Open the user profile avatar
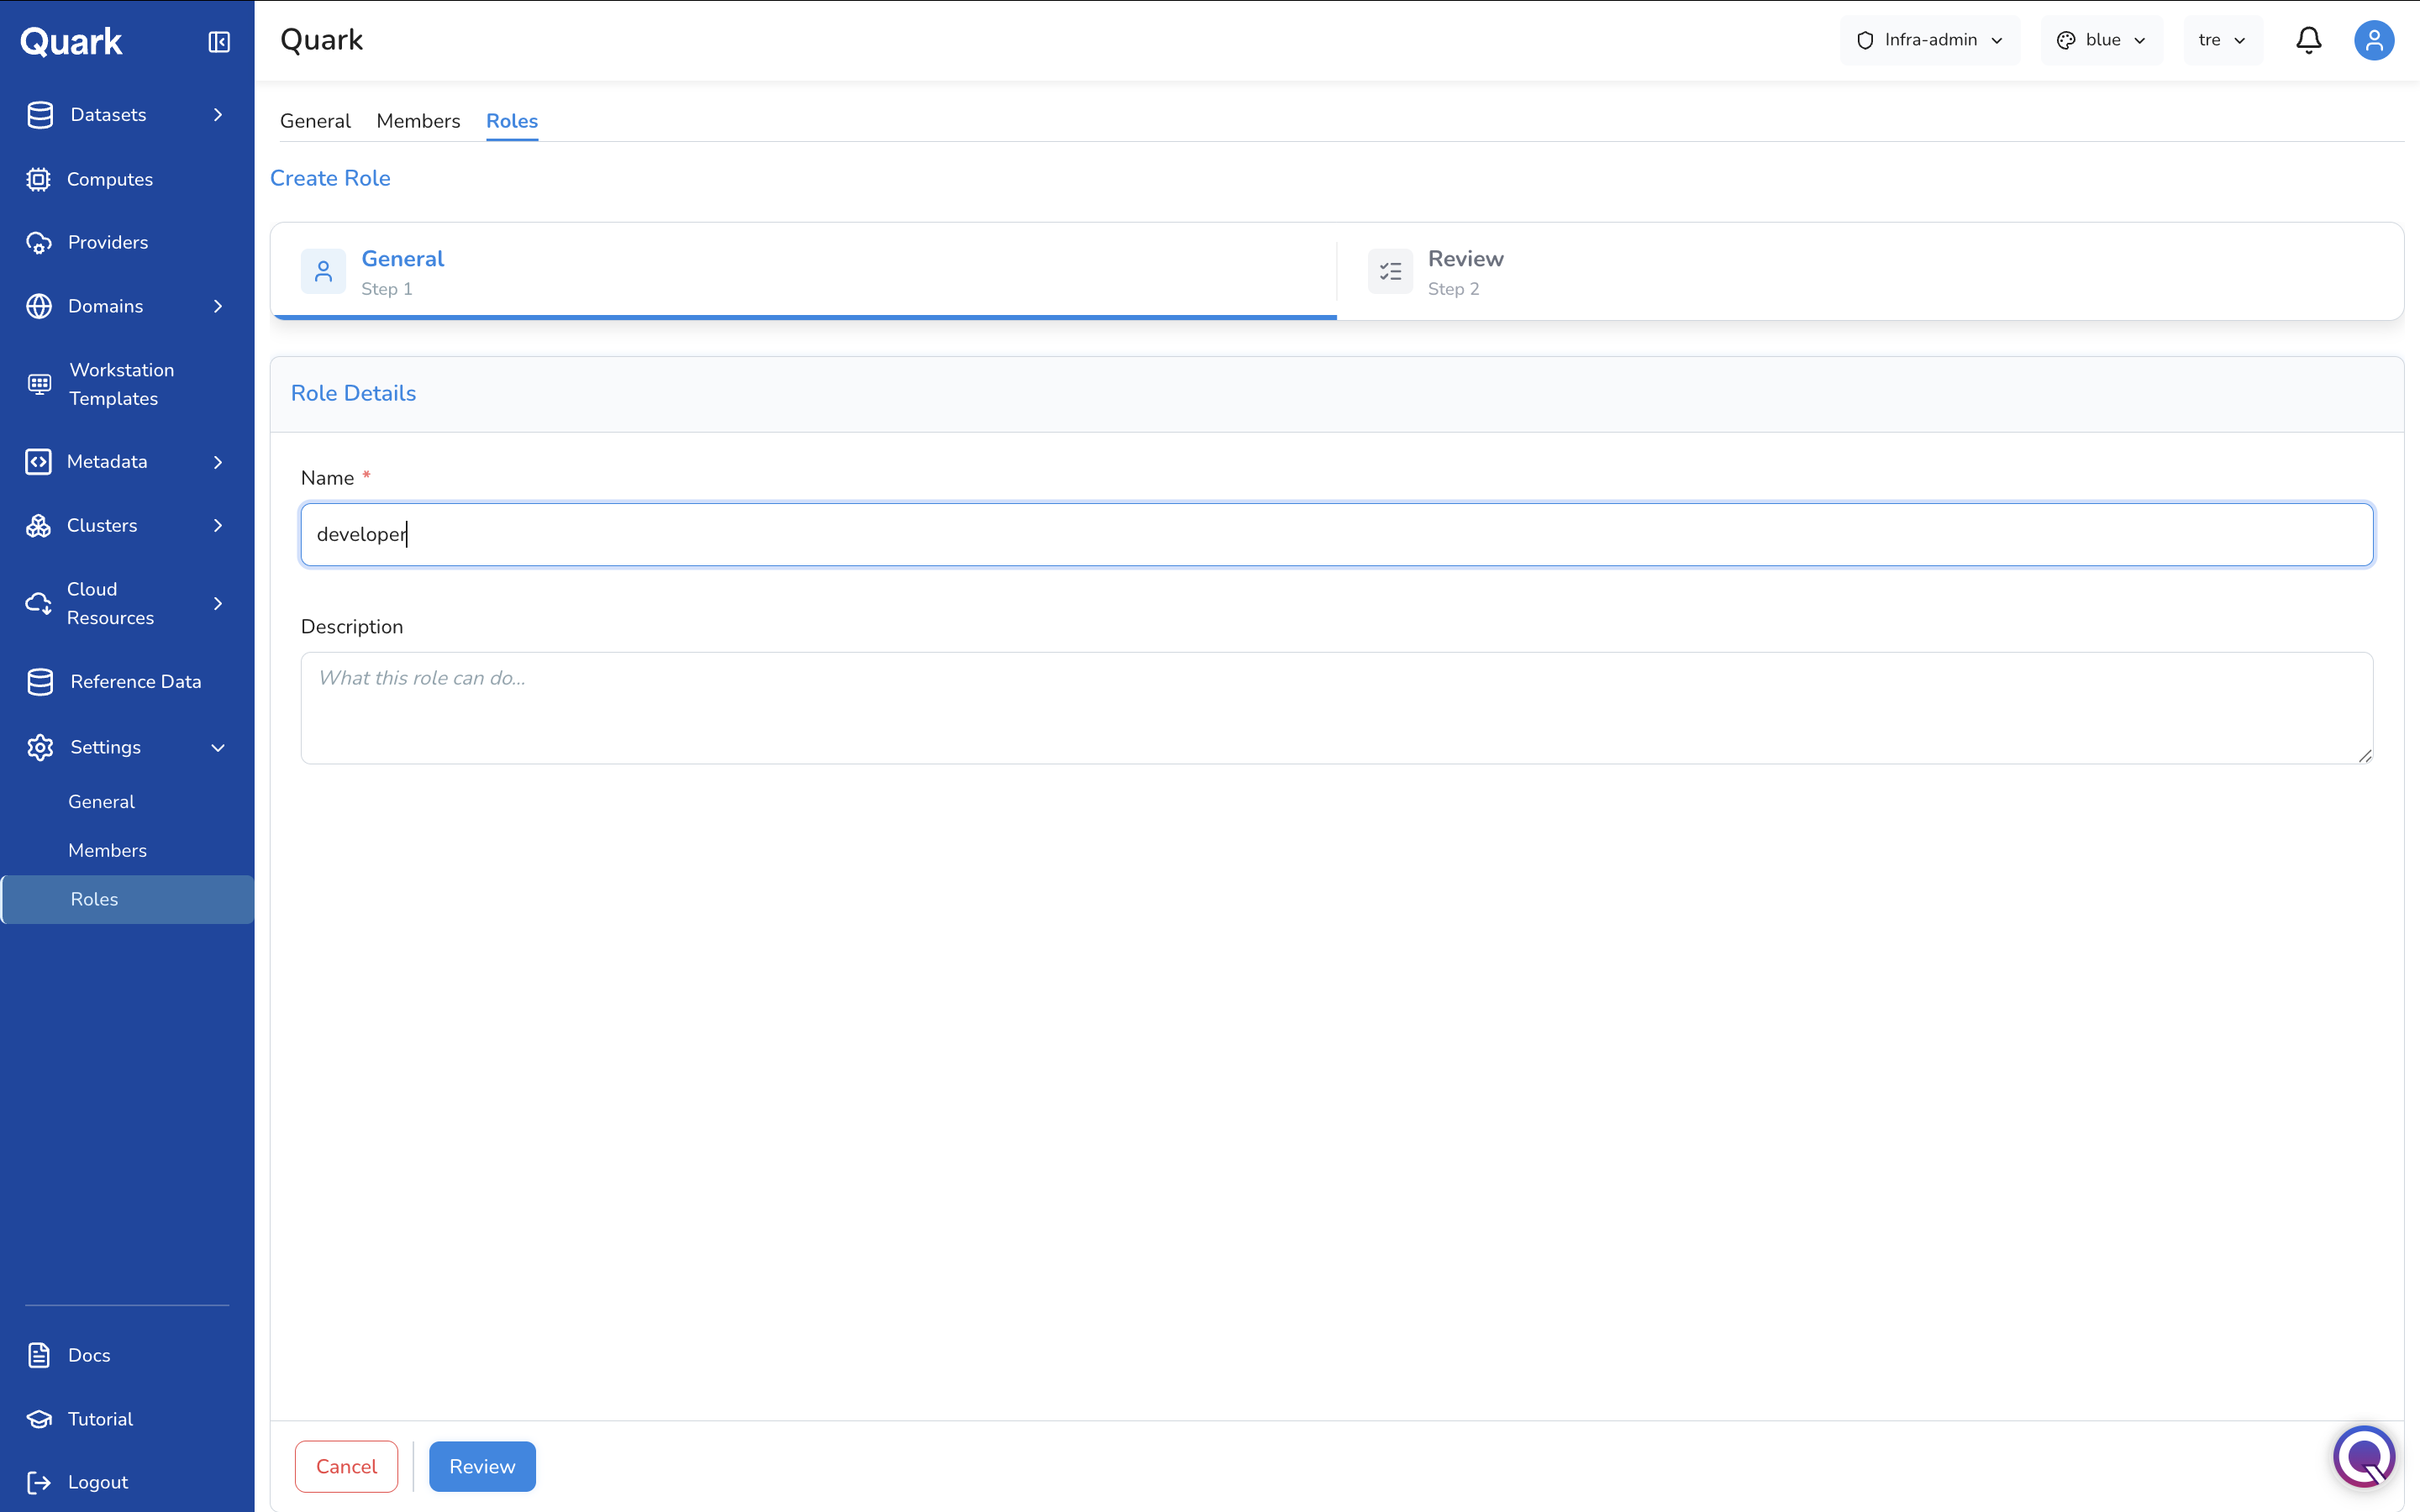The width and height of the screenshot is (2420, 1512). (x=2374, y=40)
